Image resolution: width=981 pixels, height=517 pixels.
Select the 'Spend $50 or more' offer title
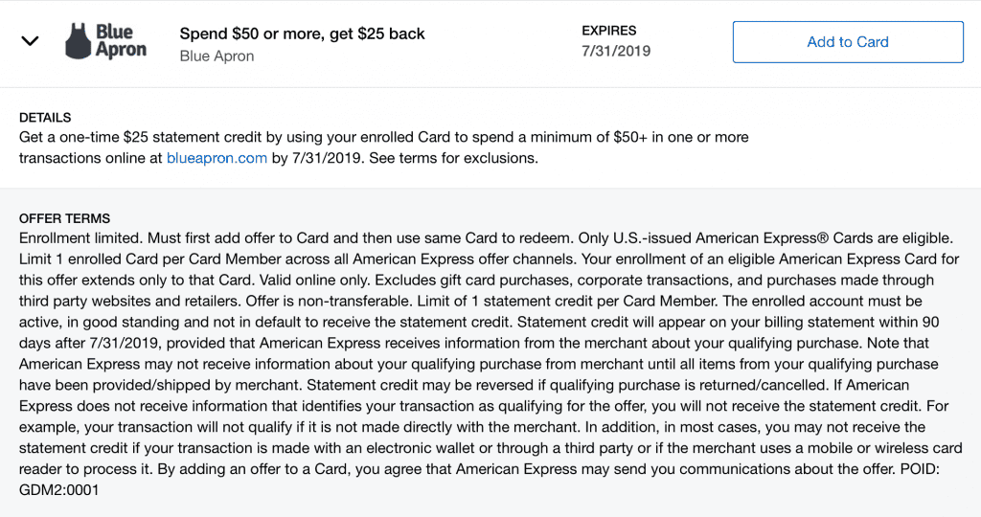coord(302,34)
